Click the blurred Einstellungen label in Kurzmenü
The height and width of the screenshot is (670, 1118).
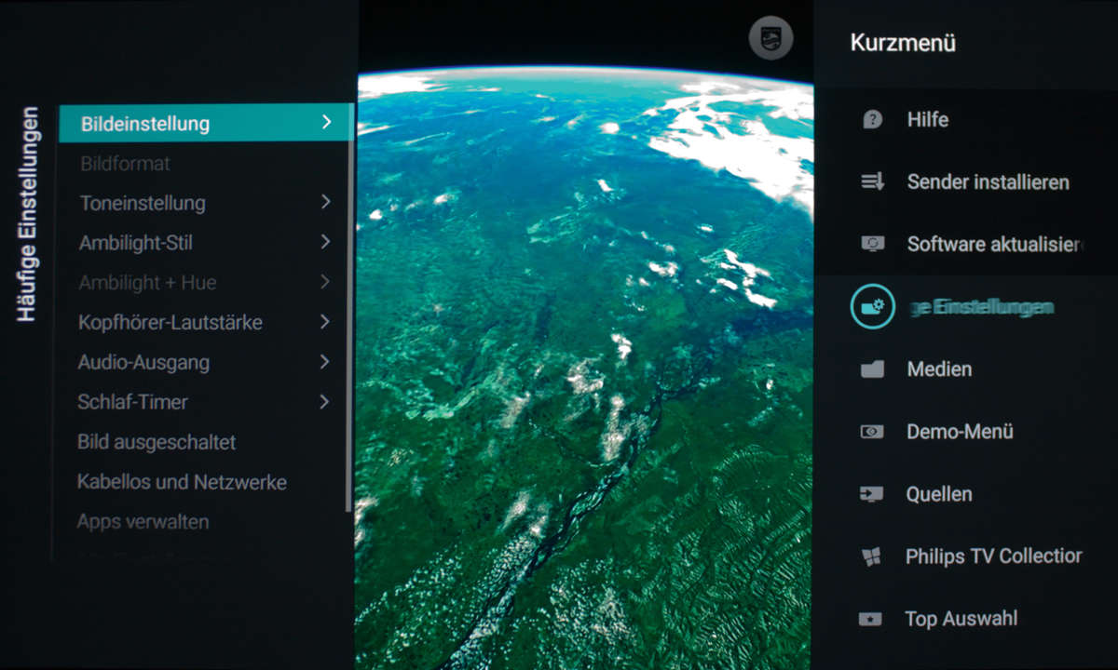click(x=981, y=308)
